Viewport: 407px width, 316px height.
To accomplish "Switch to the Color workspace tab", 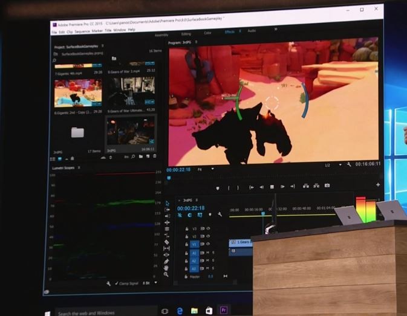I will tap(207, 33).
